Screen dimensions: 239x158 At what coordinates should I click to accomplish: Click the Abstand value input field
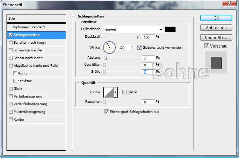(x=148, y=57)
